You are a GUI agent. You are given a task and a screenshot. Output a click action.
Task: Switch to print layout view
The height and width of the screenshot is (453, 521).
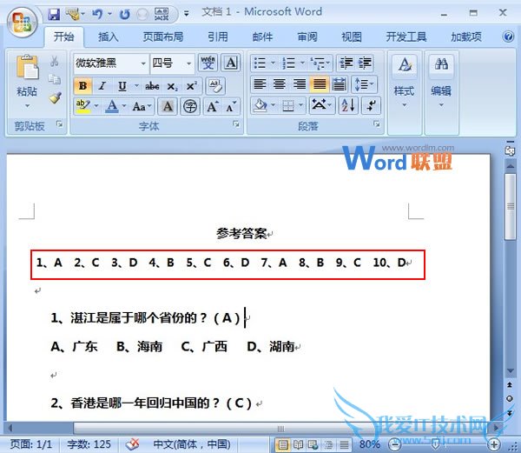(x=283, y=444)
